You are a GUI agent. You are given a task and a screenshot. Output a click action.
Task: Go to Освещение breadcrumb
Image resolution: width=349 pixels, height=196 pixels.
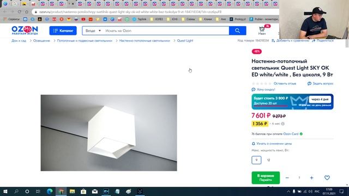pos(41,41)
